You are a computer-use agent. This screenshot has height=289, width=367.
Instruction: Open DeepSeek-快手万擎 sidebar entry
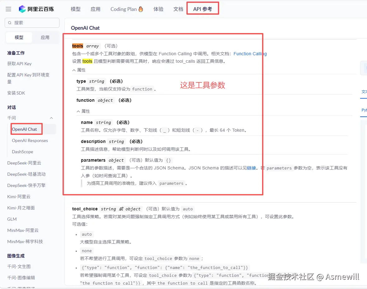[x=26, y=186]
